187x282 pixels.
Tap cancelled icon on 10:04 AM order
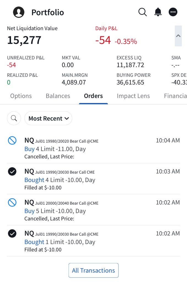click(12, 141)
